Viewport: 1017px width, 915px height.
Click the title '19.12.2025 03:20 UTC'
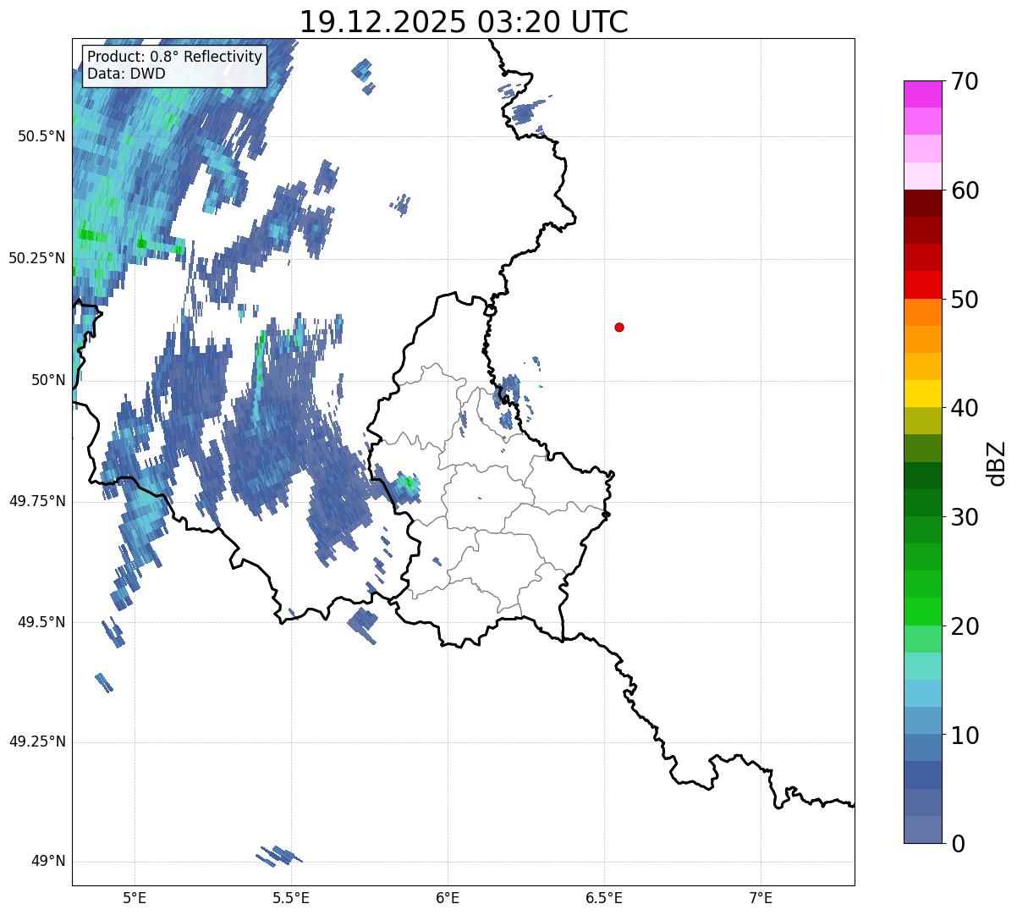(x=464, y=22)
